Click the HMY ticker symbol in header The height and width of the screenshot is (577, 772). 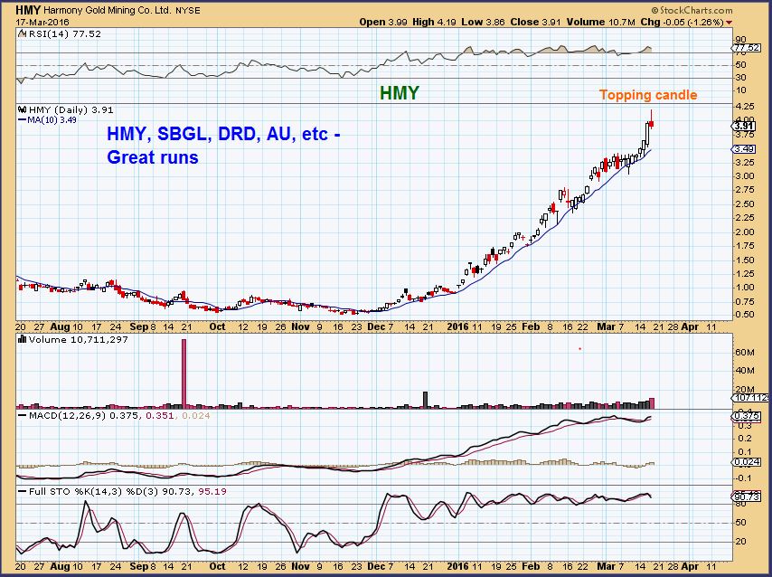28,10
